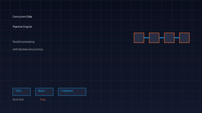
Task: Select the third pipeline stage box
Action: pyautogui.click(x=169, y=38)
